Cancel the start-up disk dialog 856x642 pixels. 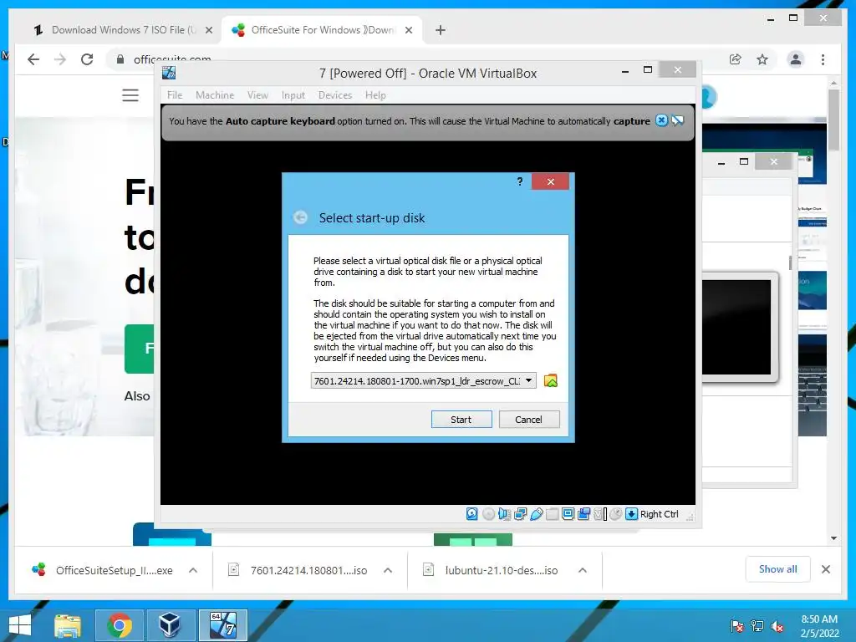[529, 420]
